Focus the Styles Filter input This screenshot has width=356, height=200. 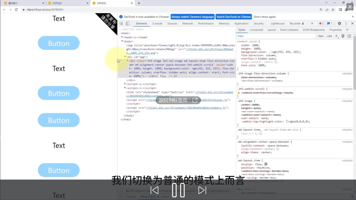click(276, 36)
